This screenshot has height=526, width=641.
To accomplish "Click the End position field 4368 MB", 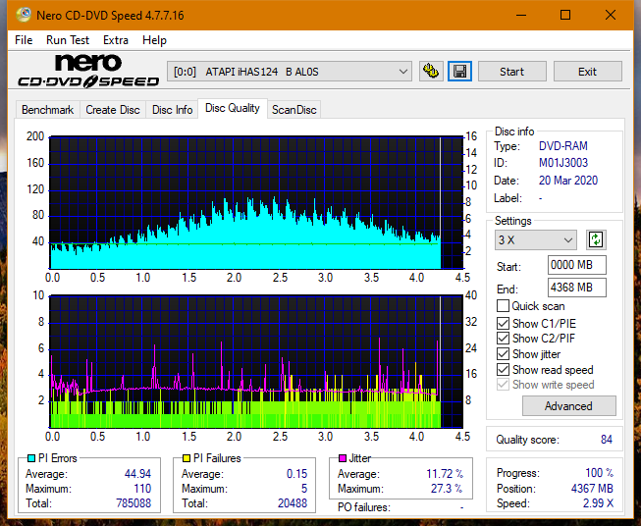I will pos(577,288).
